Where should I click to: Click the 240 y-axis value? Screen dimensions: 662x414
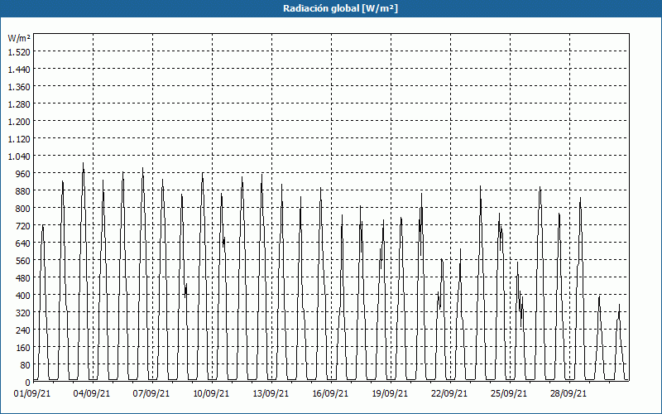24,330
